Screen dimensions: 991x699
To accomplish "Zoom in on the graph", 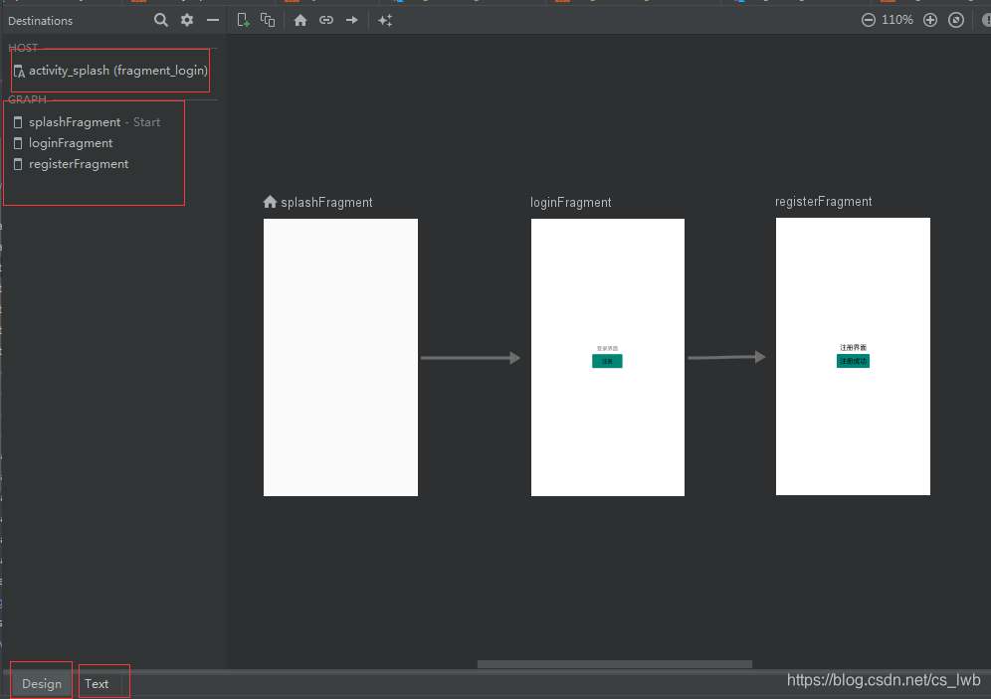I will point(930,20).
